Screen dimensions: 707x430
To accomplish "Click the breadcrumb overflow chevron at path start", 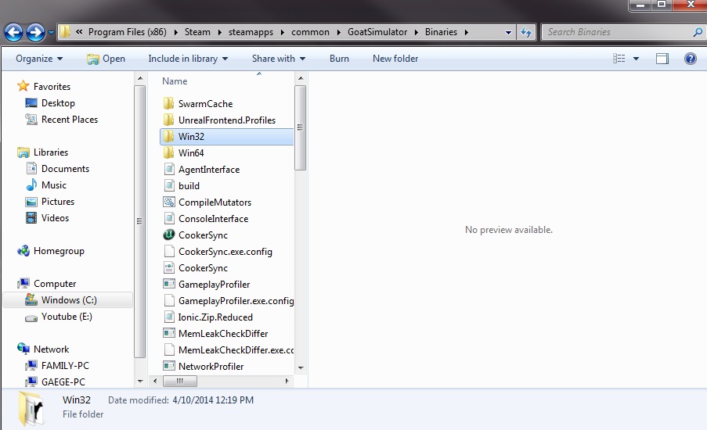I will coord(79,32).
